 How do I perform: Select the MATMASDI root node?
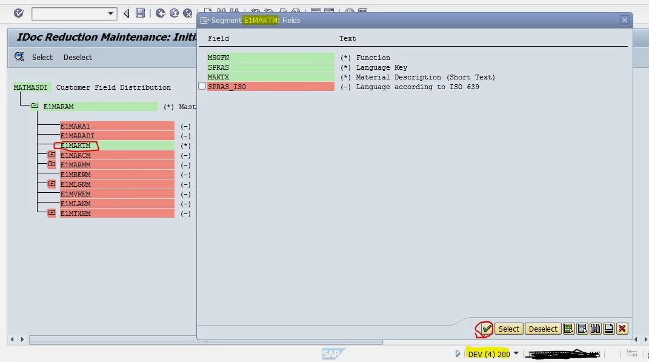click(31, 87)
